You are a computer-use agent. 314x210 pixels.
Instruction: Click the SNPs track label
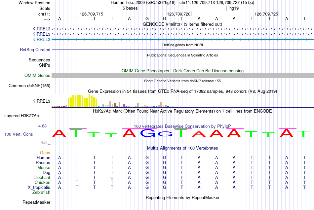tap(45, 65)
